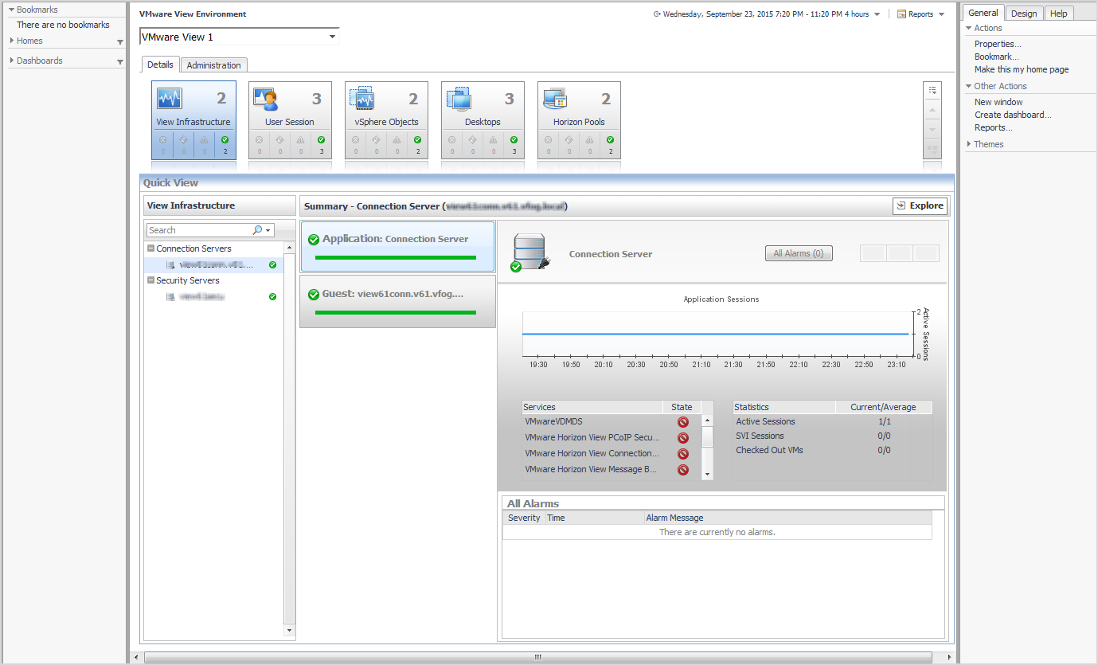This screenshot has width=1098, height=665.
Task: Click the tile list view icon
Action: [932, 91]
